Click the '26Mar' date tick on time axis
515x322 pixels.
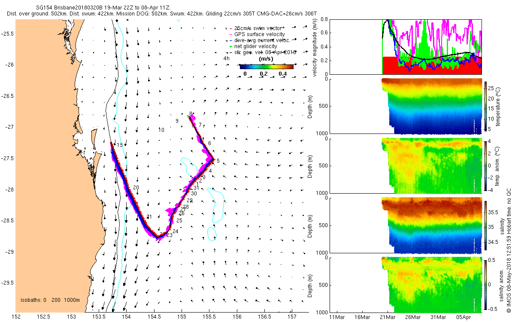pyautogui.click(x=414, y=317)
